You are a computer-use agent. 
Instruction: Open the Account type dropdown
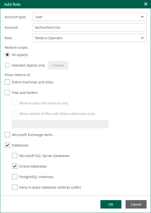[x=142, y=17]
